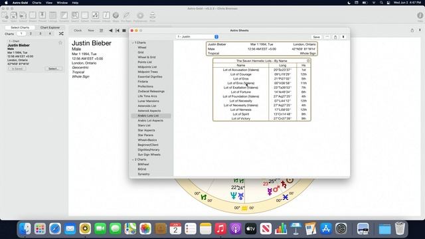Click the step-back triangle playback icon

point(111,31)
